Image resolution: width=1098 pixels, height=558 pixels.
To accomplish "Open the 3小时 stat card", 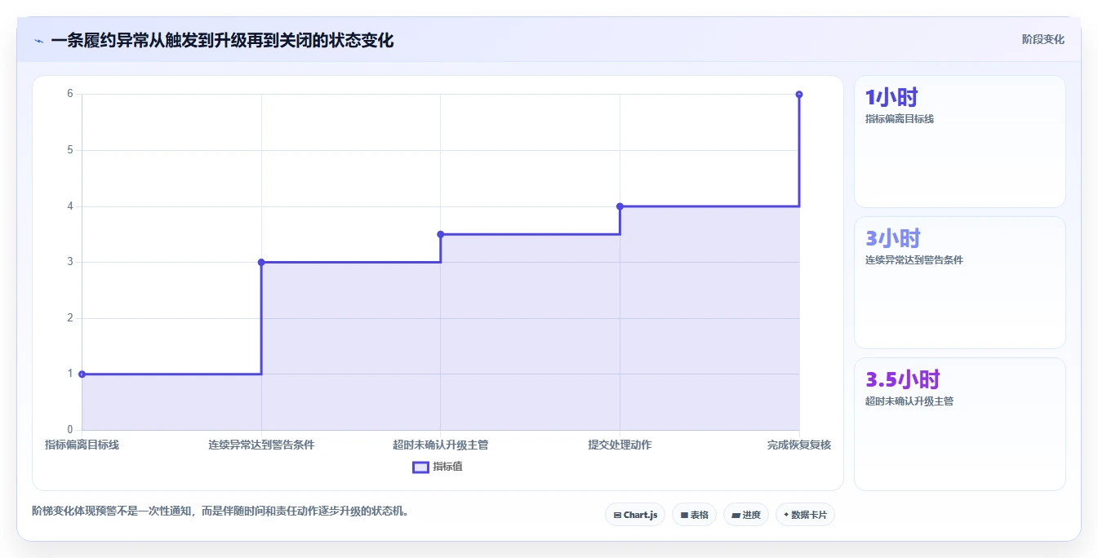I will [x=960, y=282].
